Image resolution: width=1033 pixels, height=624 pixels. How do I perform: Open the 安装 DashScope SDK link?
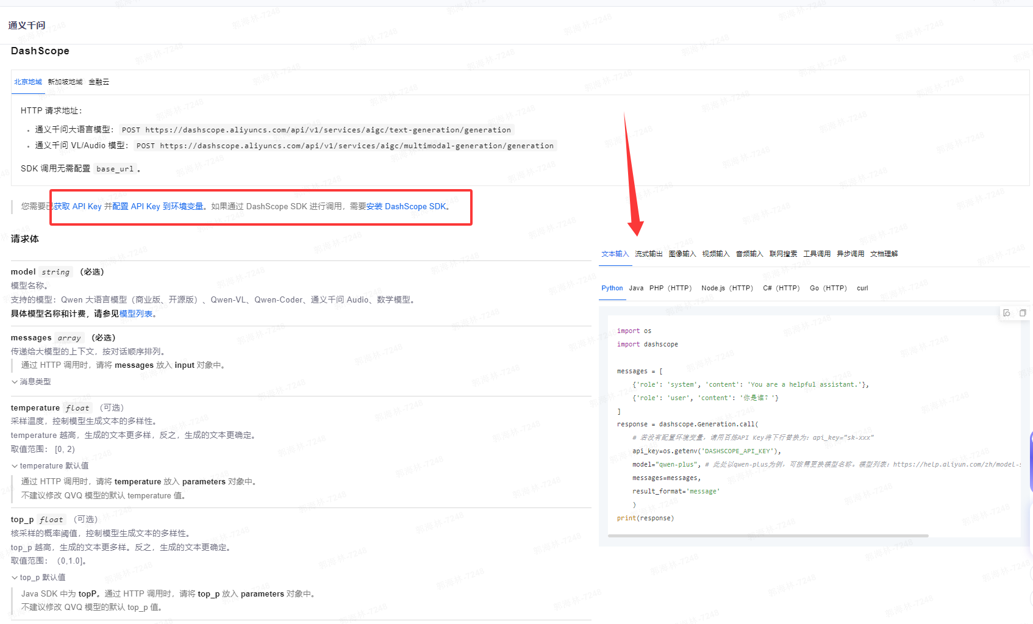click(x=406, y=207)
